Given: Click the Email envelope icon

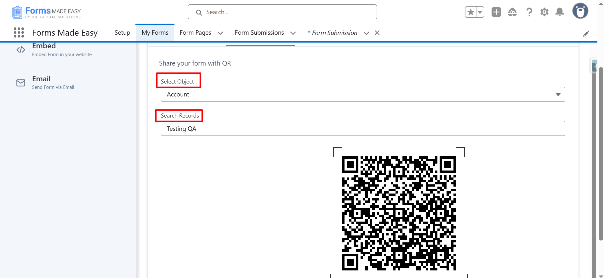Looking at the screenshot, I should coord(21,83).
